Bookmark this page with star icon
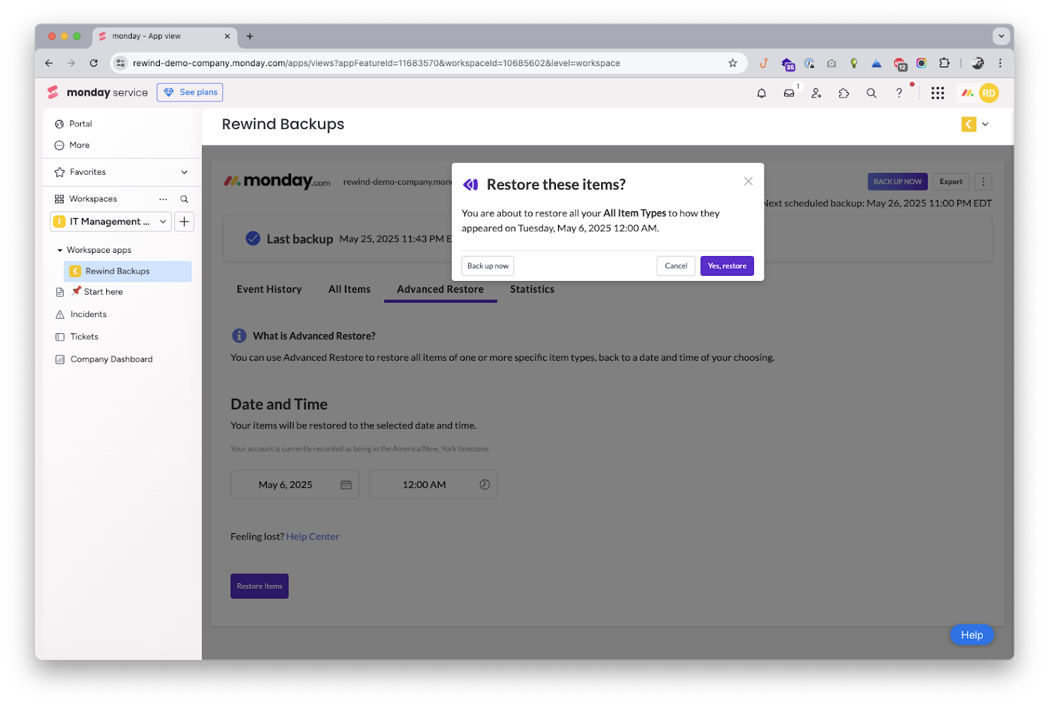1049x706 pixels. click(732, 63)
